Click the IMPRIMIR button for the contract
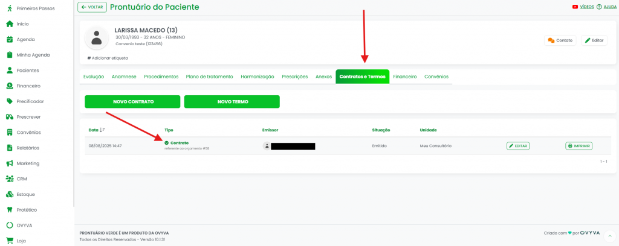The height and width of the screenshot is (246, 619). (578, 146)
